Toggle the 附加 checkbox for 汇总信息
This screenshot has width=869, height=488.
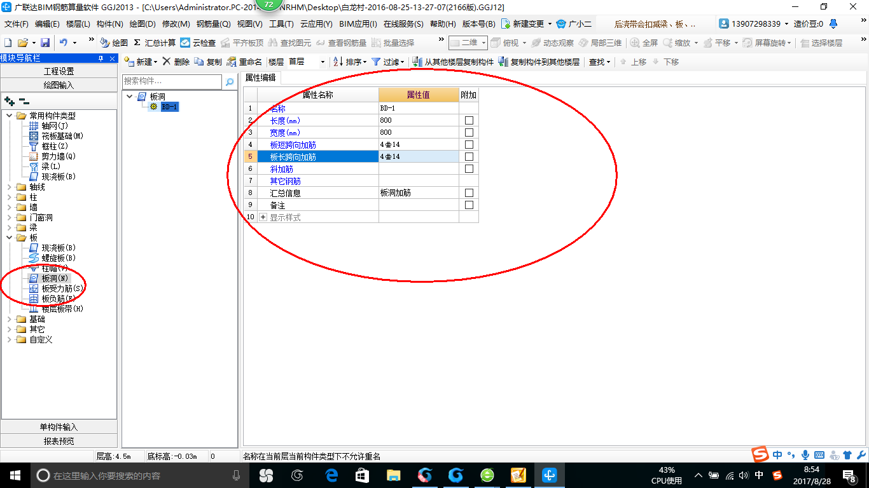tap(469, 193)
